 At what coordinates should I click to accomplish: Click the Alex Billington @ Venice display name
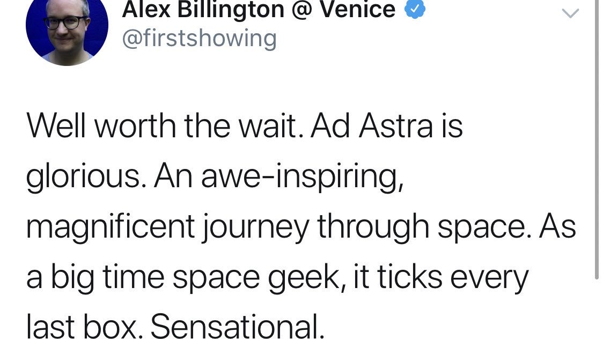pyautogui.click(x=259, y=9)
